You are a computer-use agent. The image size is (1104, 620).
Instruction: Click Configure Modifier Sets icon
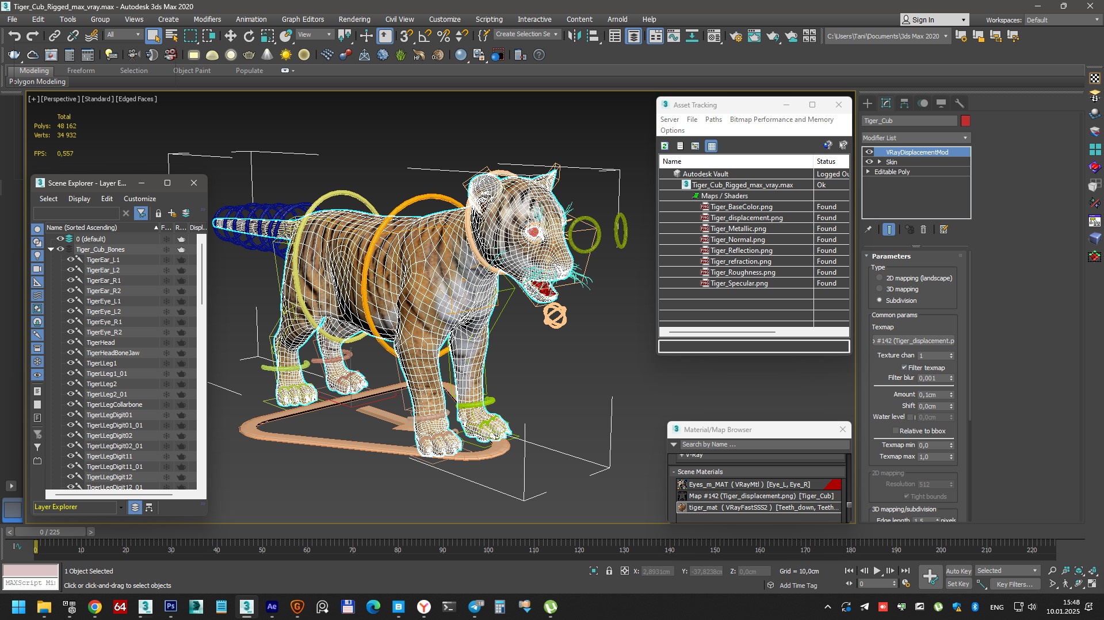coord(943,229)
